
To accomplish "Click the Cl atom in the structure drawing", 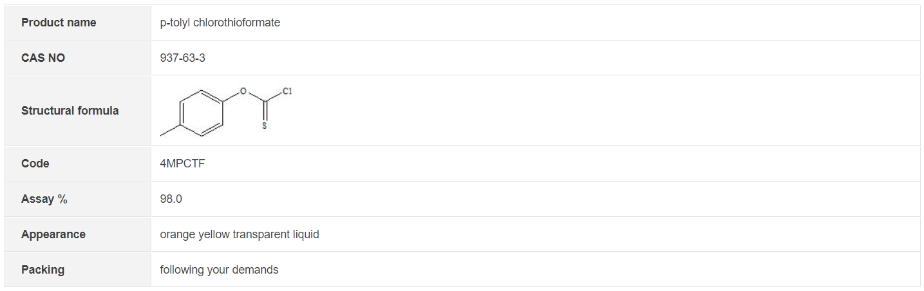I will pyautogui.click(x=287, y=91).
